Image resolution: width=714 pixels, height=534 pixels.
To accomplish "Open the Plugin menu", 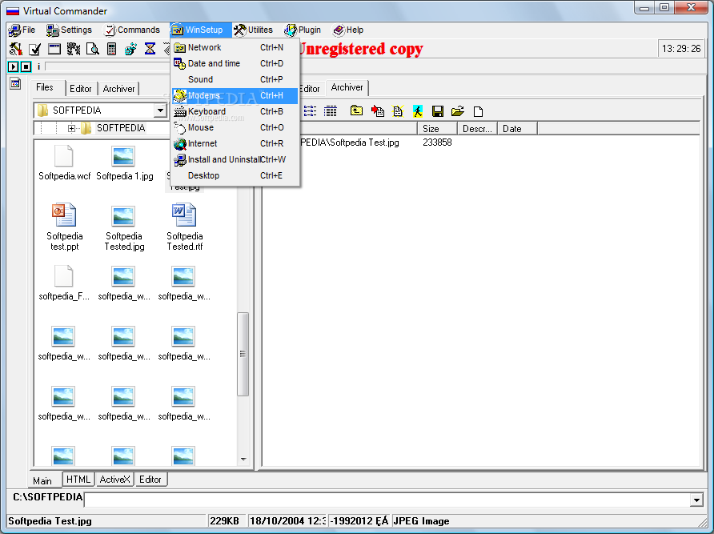I will 303,30.
